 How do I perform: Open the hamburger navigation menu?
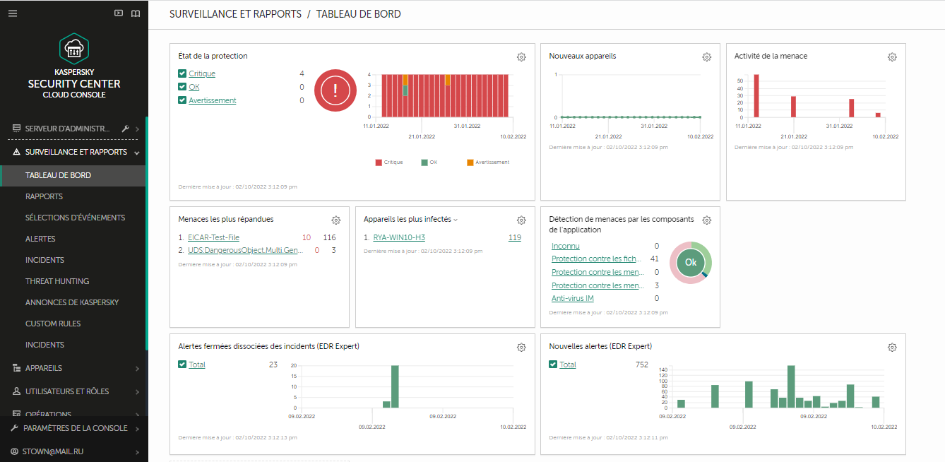coord(12,13)
